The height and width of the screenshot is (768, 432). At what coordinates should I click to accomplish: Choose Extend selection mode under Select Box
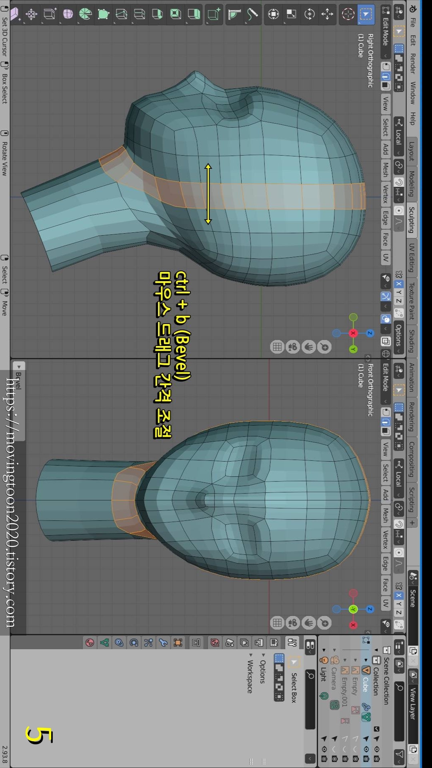coord(279,668)
